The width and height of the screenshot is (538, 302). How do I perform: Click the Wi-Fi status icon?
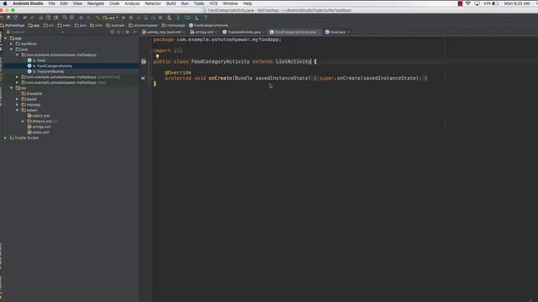pos(468,3)
